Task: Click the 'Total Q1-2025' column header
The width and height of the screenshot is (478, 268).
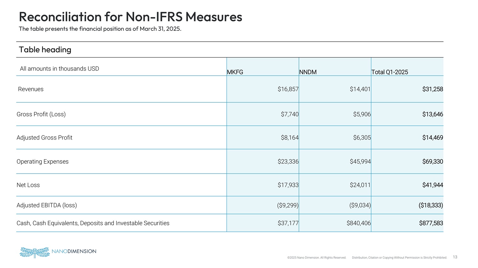Action: [389, 72]
